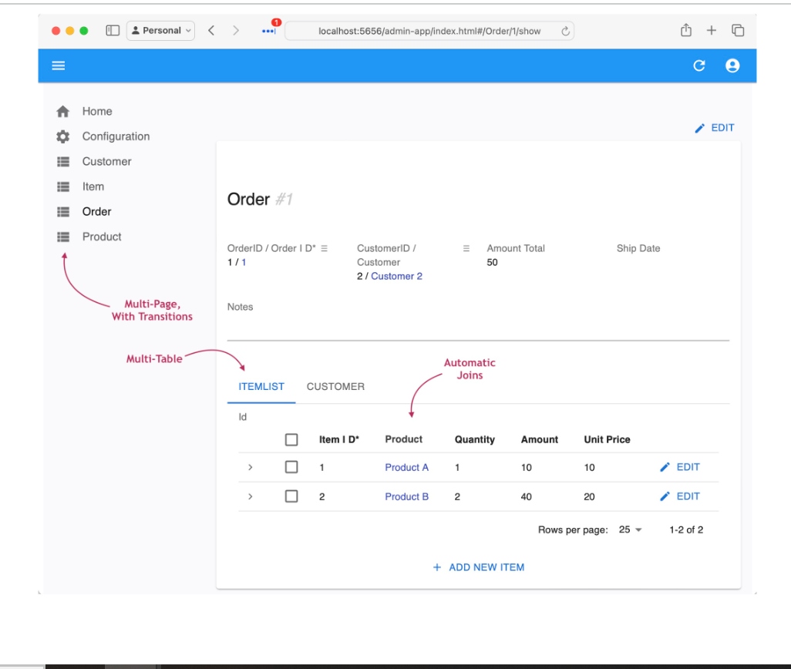This screenshot has height=669, width=791.
Task: Check the box for Product B row
Action: 291,496
